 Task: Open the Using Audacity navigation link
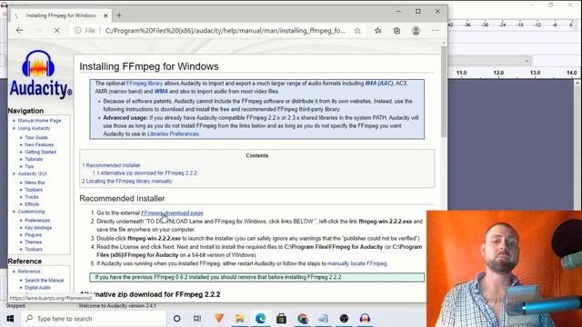pyautogui.click(x=34, y=128)
